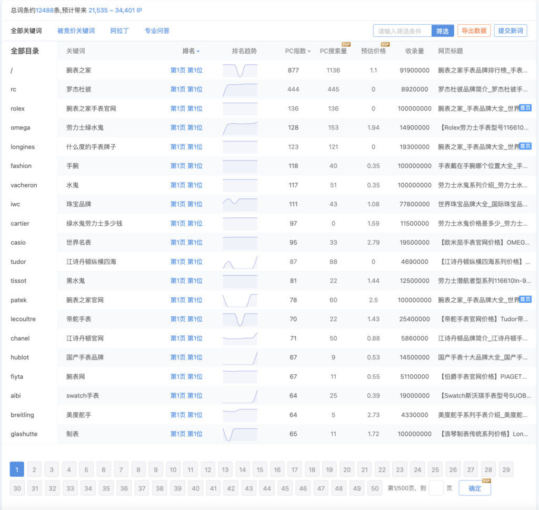Select the tissot directory
Screen dimensions: 539x510
point(18,281)
